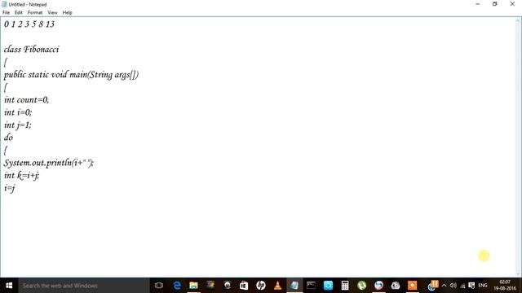The image size is (522, 293).
Task: Open the Help menu
Action: coord(67,13)
